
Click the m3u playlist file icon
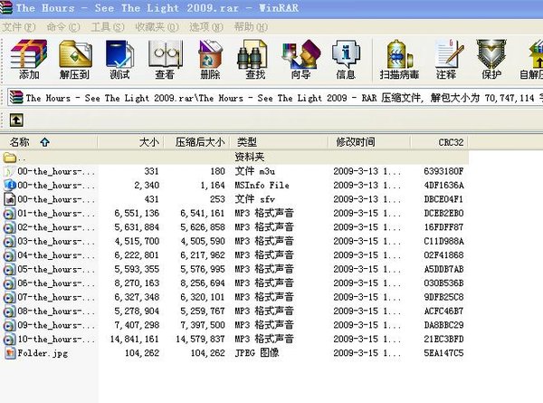pyautogui.click(x=9, y=171)
